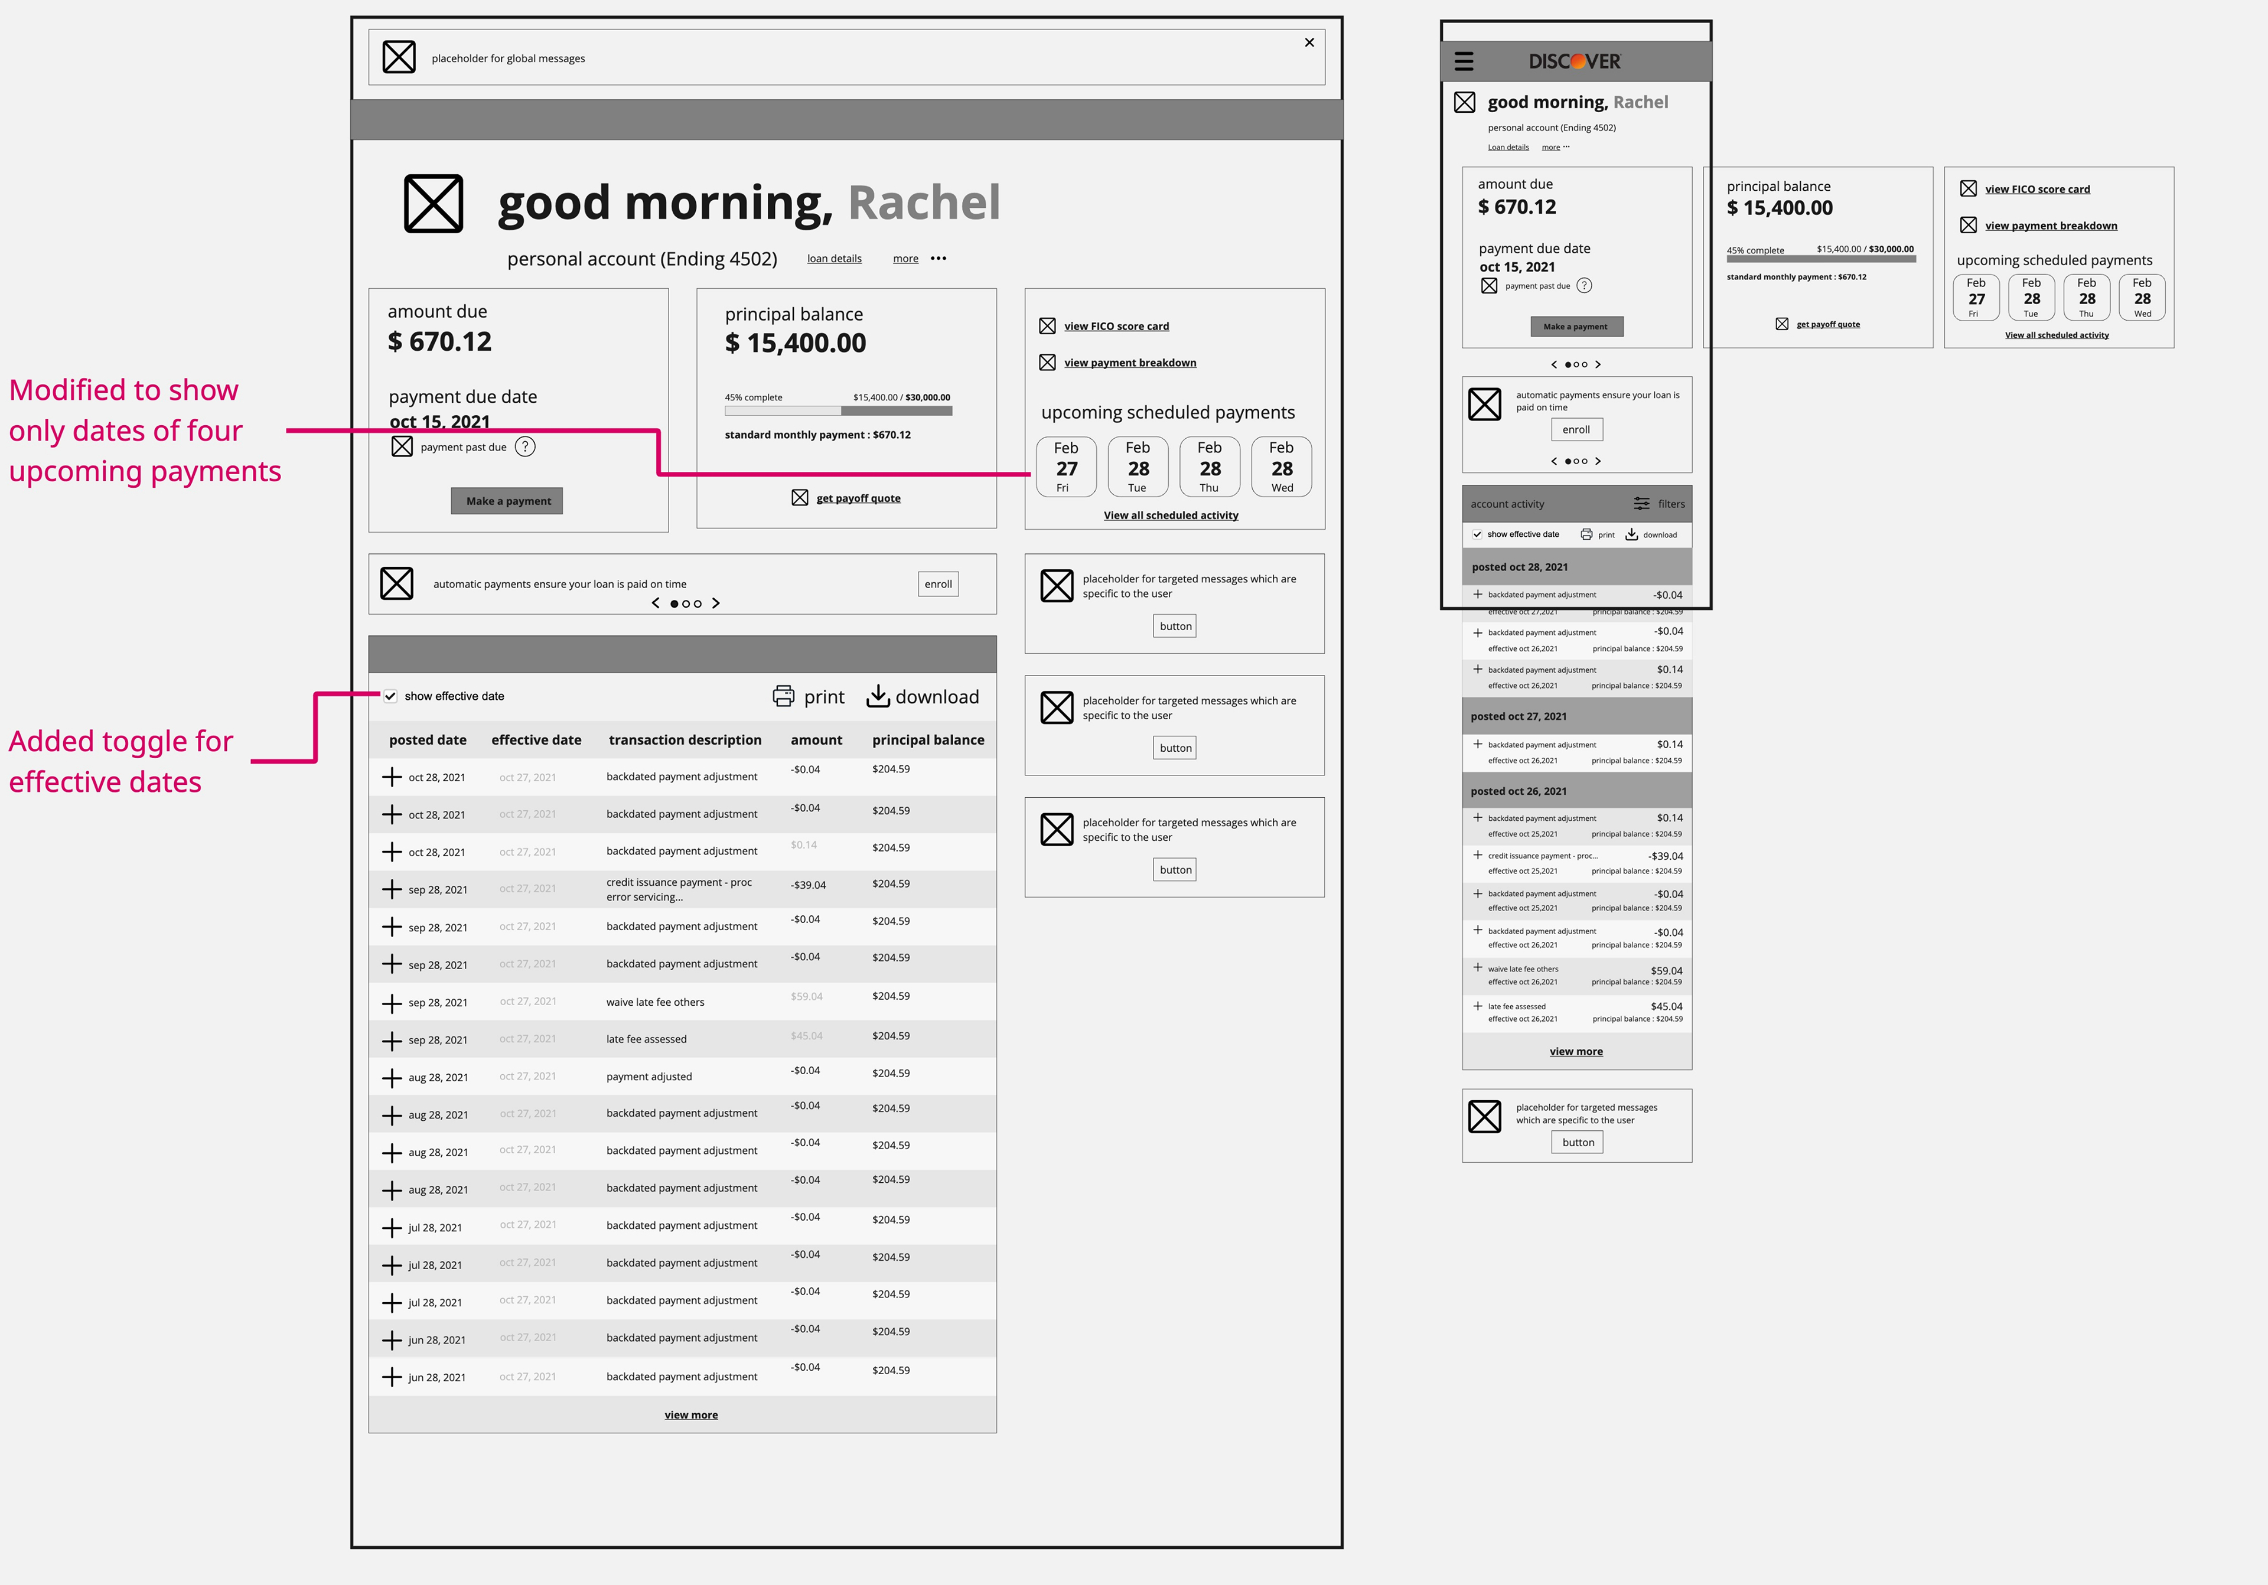Open the loan details link
Screen dimensions: 2268x1585
pos(834,259)
